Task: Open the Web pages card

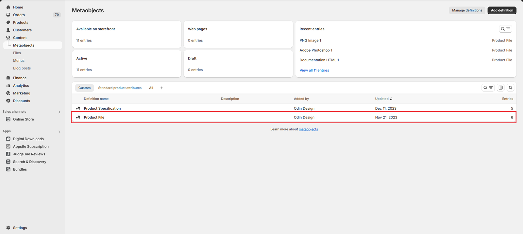Action: 238,35
